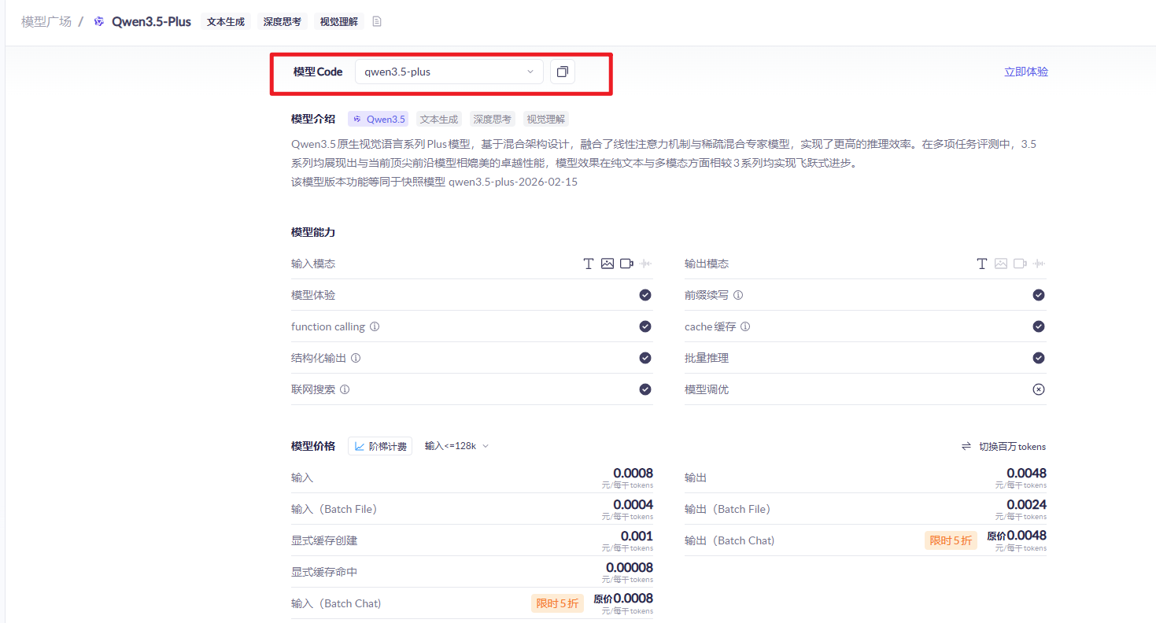Click the 文本生成 tag in the page header
The image size is (1156, 623).
pos(226,22)
